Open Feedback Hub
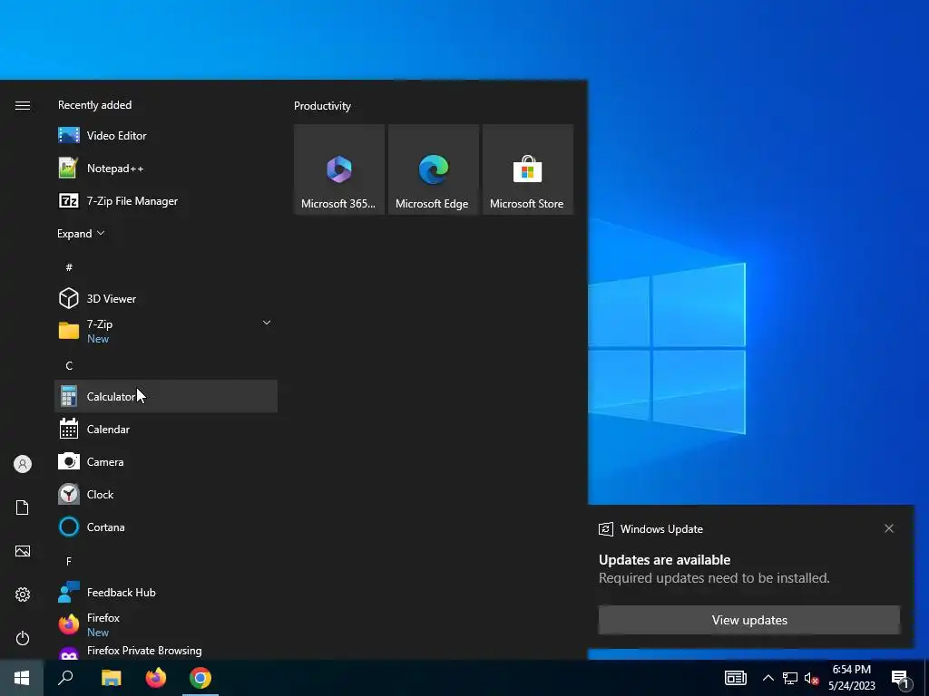 tap(166, 592)
